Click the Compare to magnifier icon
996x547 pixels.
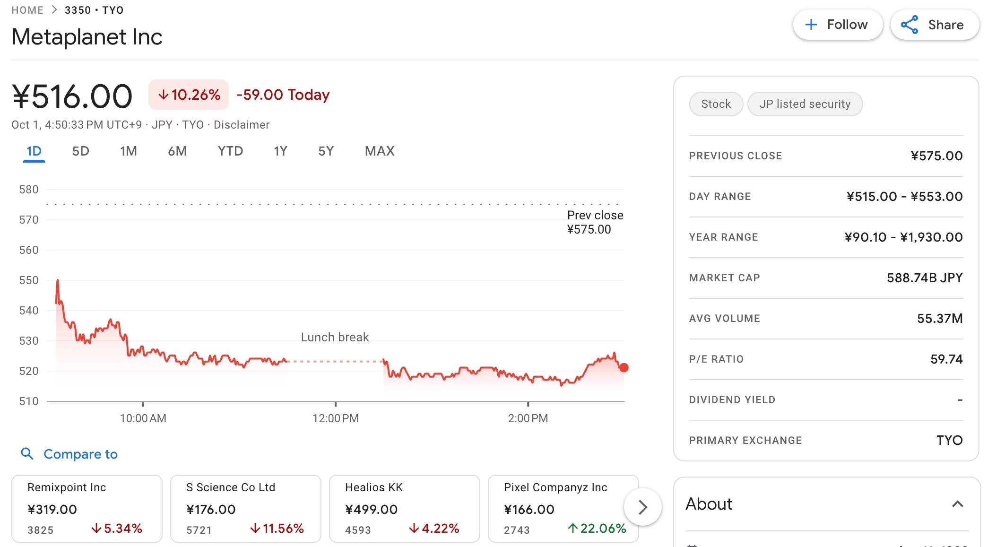(27, 454)
